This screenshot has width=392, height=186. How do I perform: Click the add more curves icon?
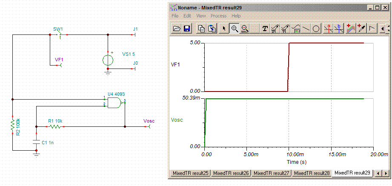coord(351,29)
